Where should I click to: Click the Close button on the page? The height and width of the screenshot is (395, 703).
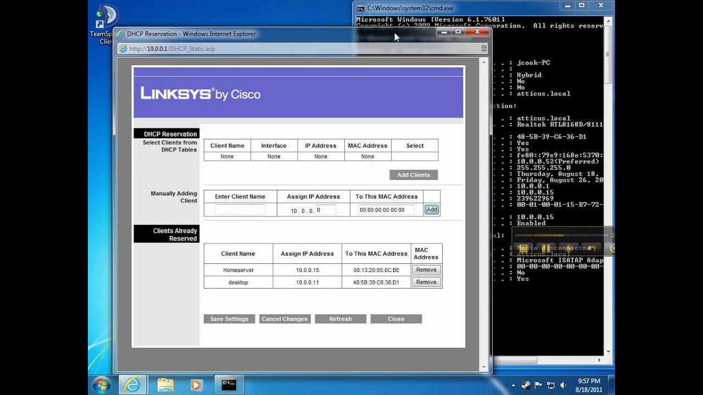pos(396,319)
